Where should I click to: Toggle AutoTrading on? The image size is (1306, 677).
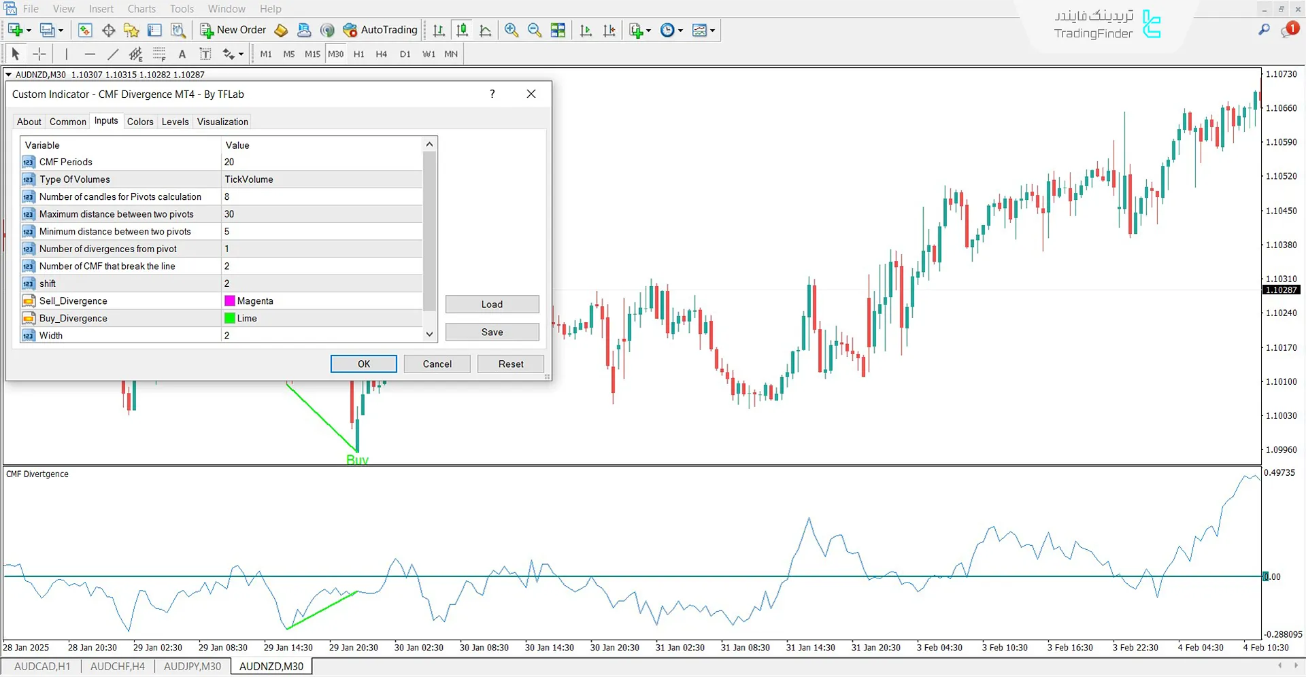[380, 30]
